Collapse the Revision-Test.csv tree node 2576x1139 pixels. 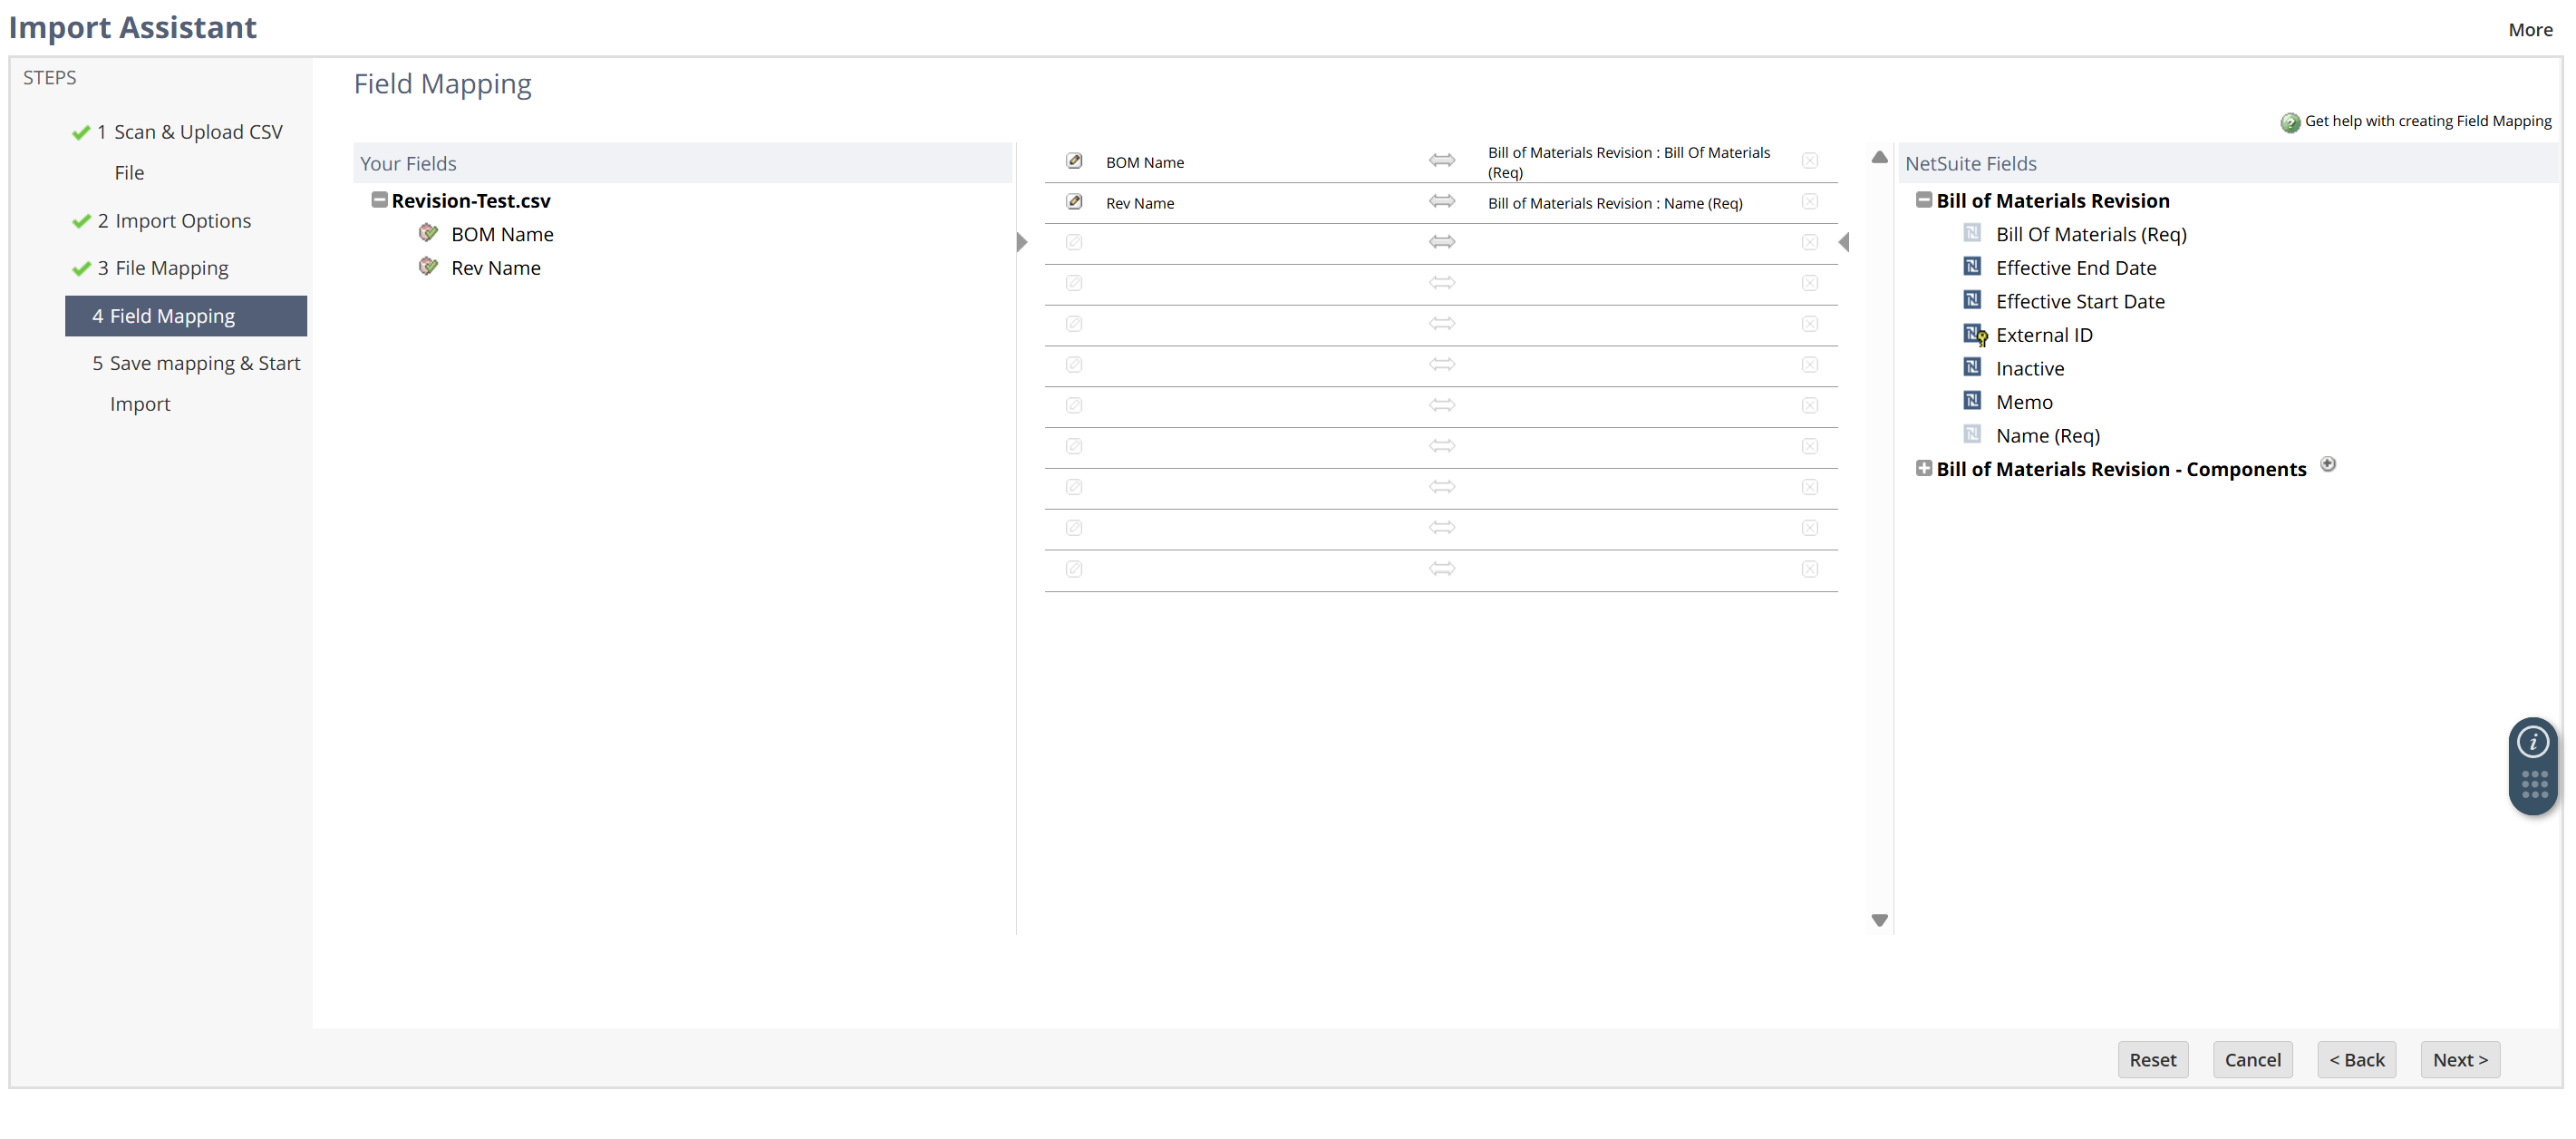point(379,200)
